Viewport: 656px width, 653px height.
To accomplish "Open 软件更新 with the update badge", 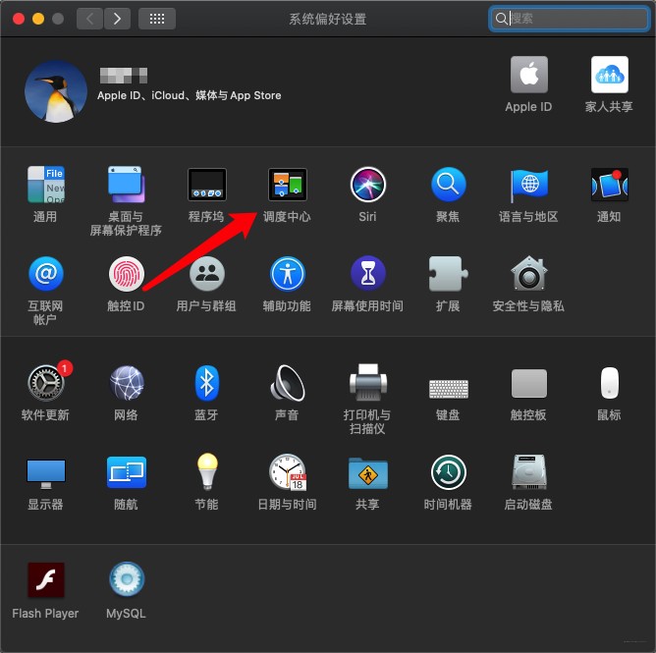I will (x=46, y=382).
